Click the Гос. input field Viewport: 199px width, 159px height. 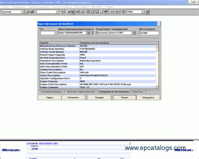pos(47,33)
